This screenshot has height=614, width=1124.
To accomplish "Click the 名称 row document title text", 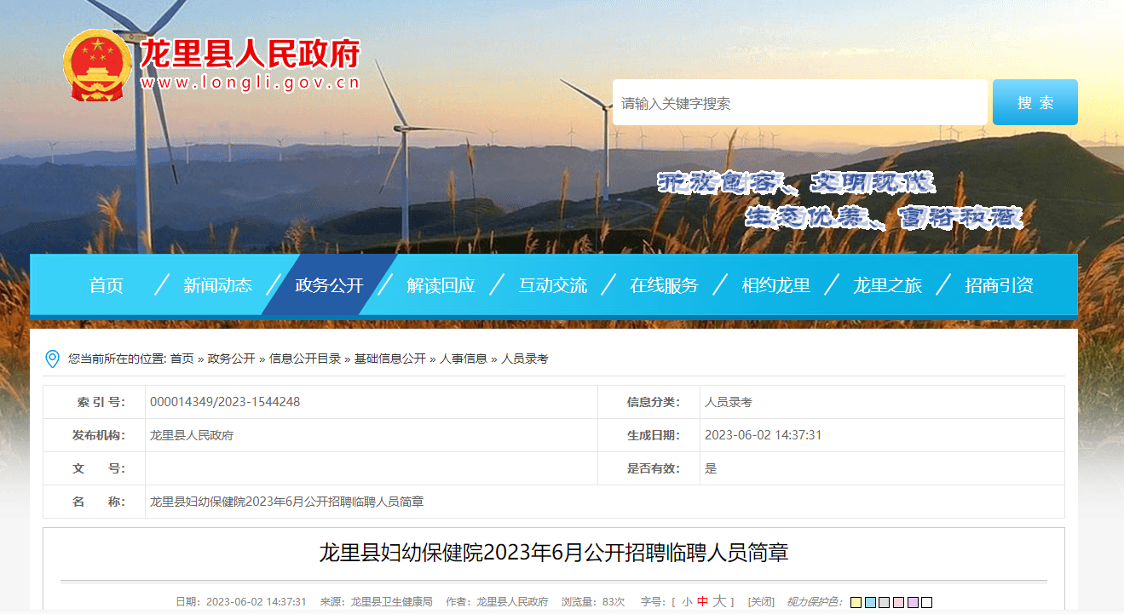I will pos(287,502).
